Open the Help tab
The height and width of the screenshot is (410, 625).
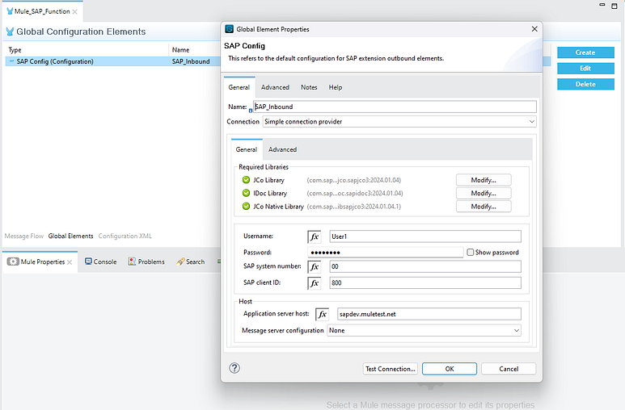tap(336, 87)
